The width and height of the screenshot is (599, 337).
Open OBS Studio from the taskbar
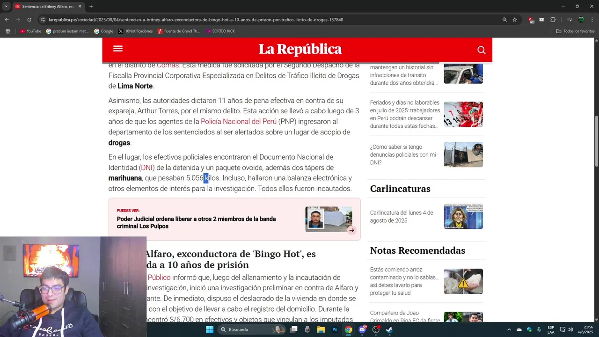pyautogui.click(x=376, y=330)
